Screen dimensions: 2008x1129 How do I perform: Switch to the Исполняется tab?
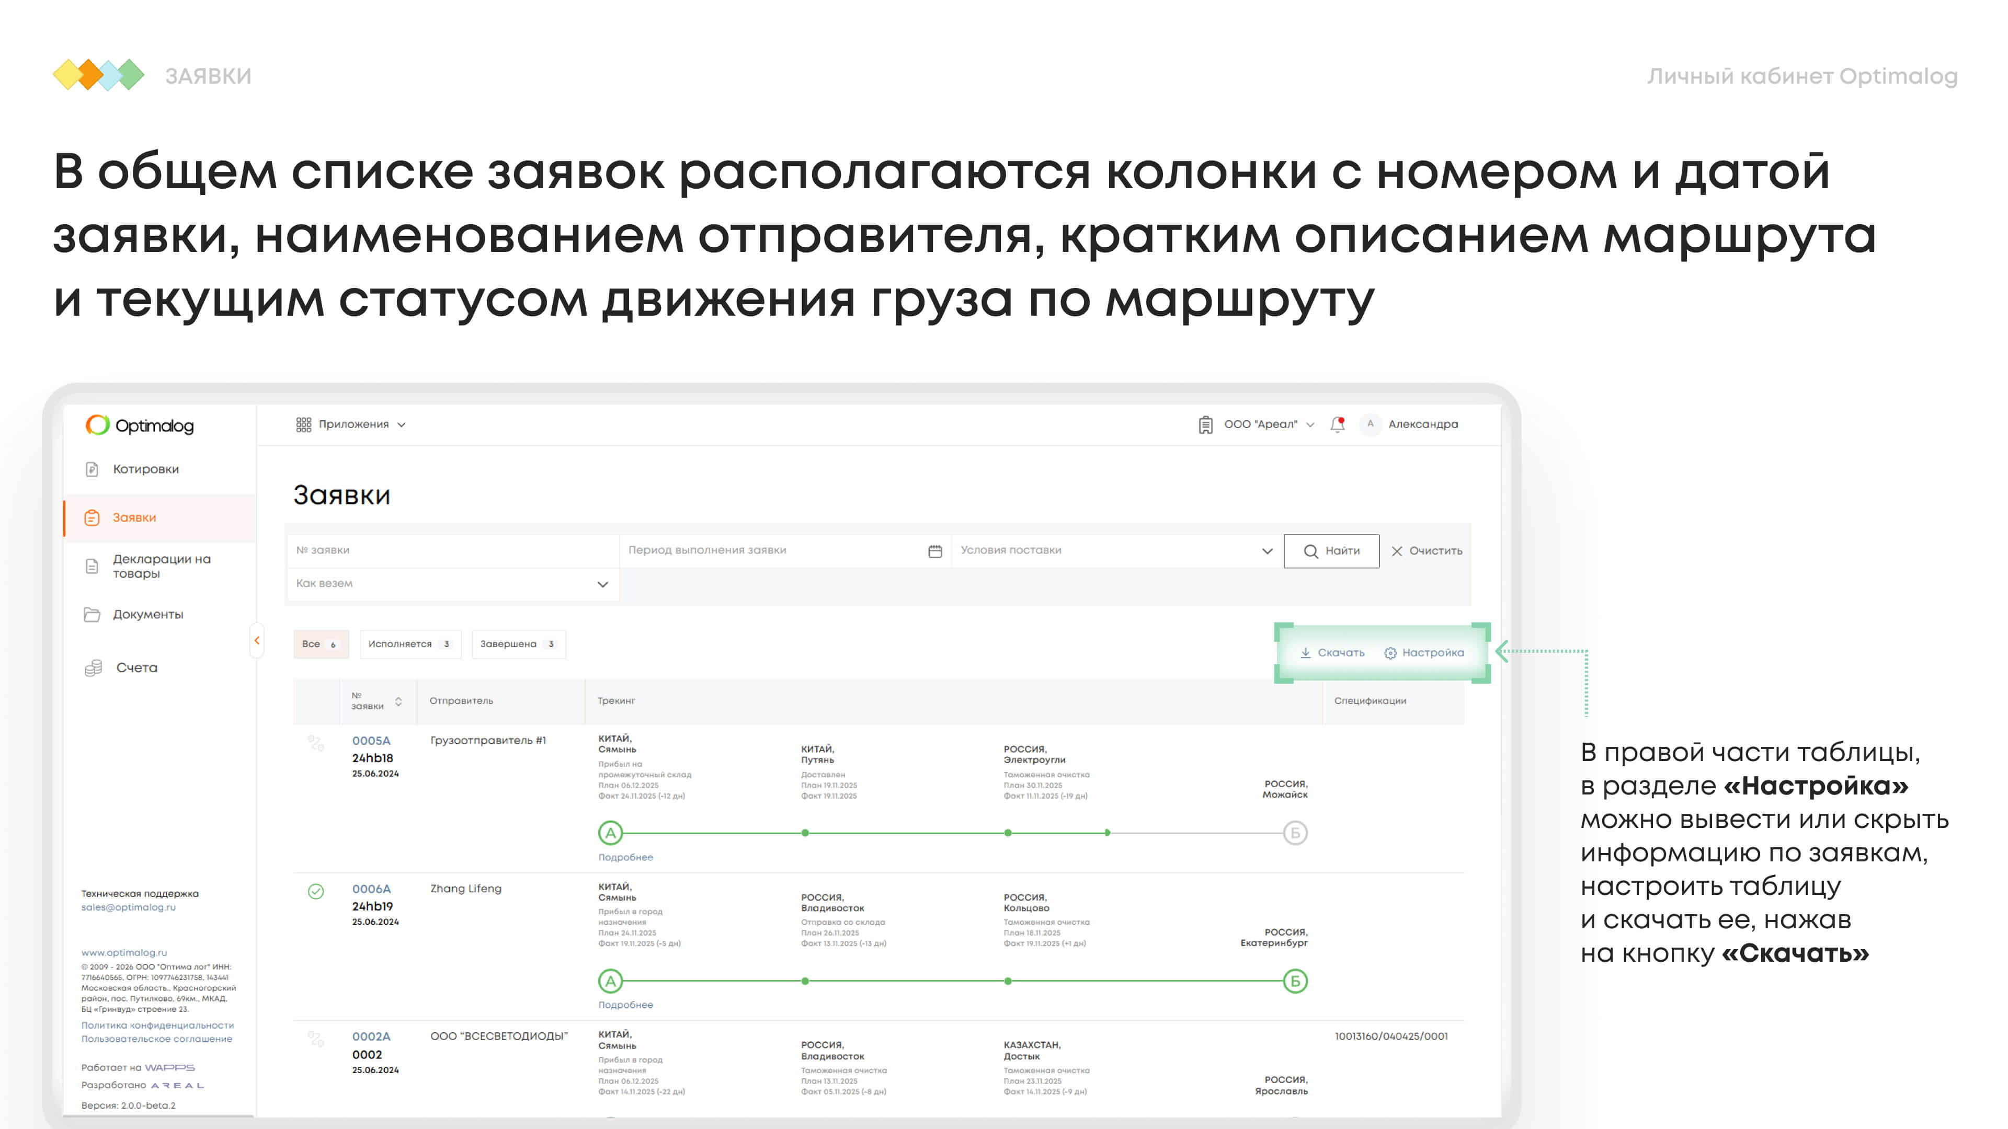(409, 644)
